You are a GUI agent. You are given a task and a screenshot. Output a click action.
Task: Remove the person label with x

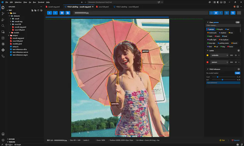tap(239, 62)
